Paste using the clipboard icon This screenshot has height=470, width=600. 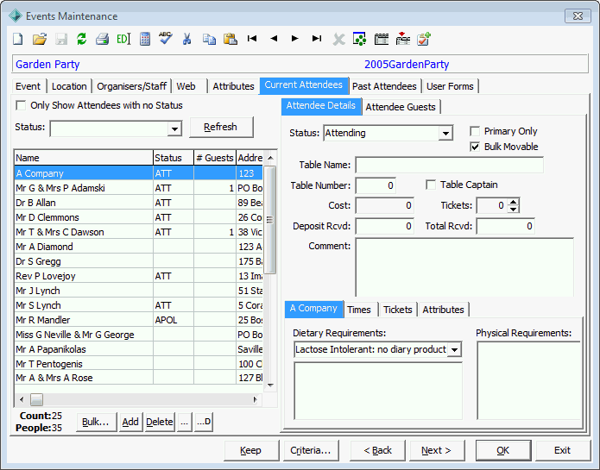click(x=231, y=39)
